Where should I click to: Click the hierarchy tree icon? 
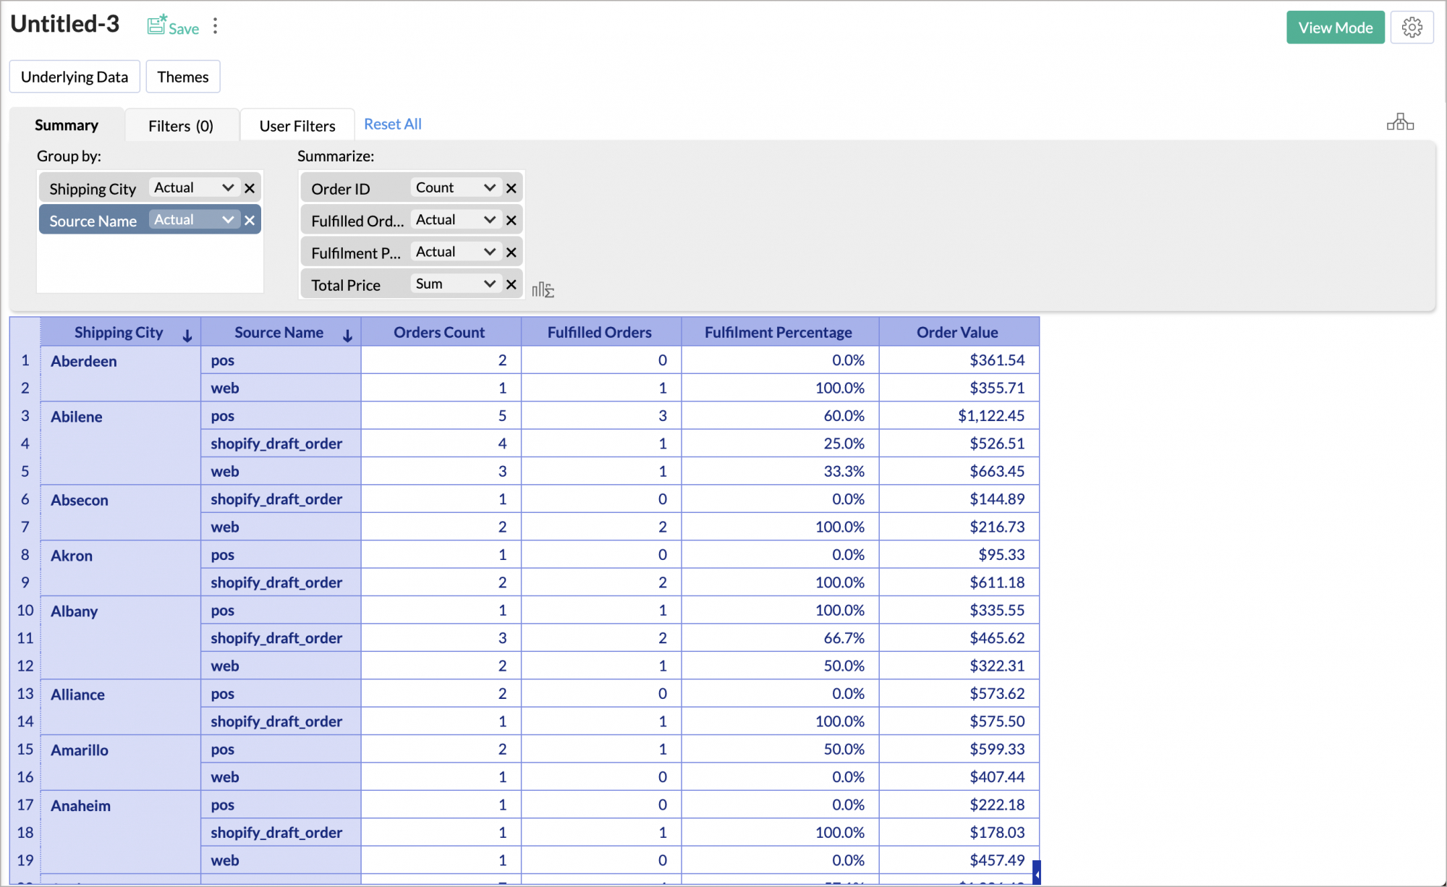(1400, 122)
